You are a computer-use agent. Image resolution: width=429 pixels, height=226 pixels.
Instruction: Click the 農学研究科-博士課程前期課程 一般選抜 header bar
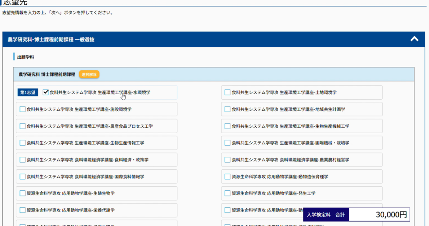click(180, 39)
